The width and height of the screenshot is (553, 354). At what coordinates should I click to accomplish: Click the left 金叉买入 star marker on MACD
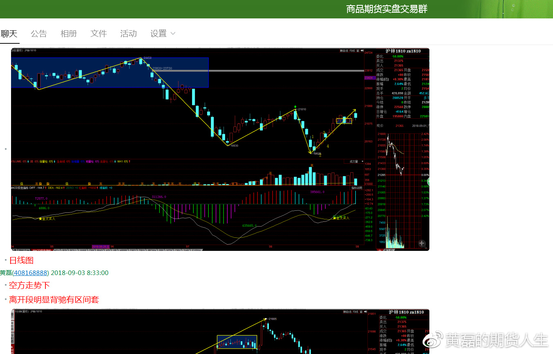pyautogui.click(x=41, y=219)
